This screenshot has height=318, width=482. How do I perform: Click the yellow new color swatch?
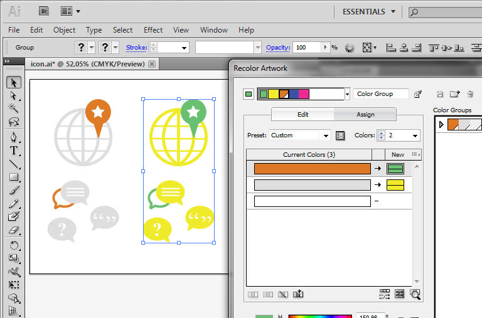click(395, 185)
